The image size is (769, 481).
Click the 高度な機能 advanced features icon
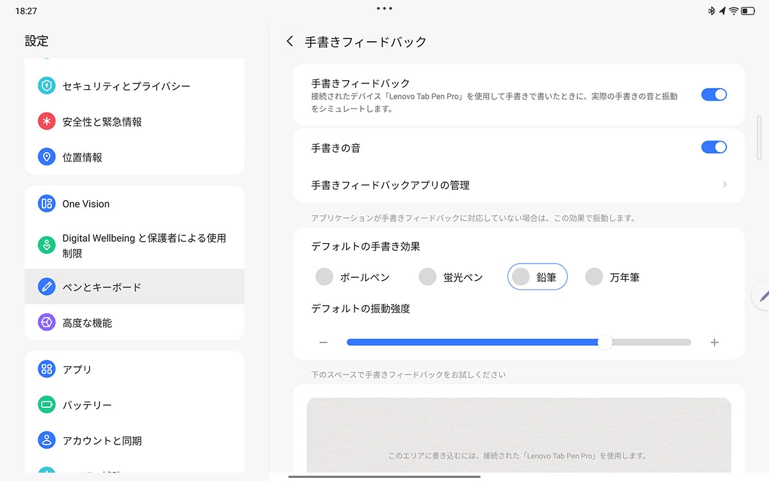point(45,322)
